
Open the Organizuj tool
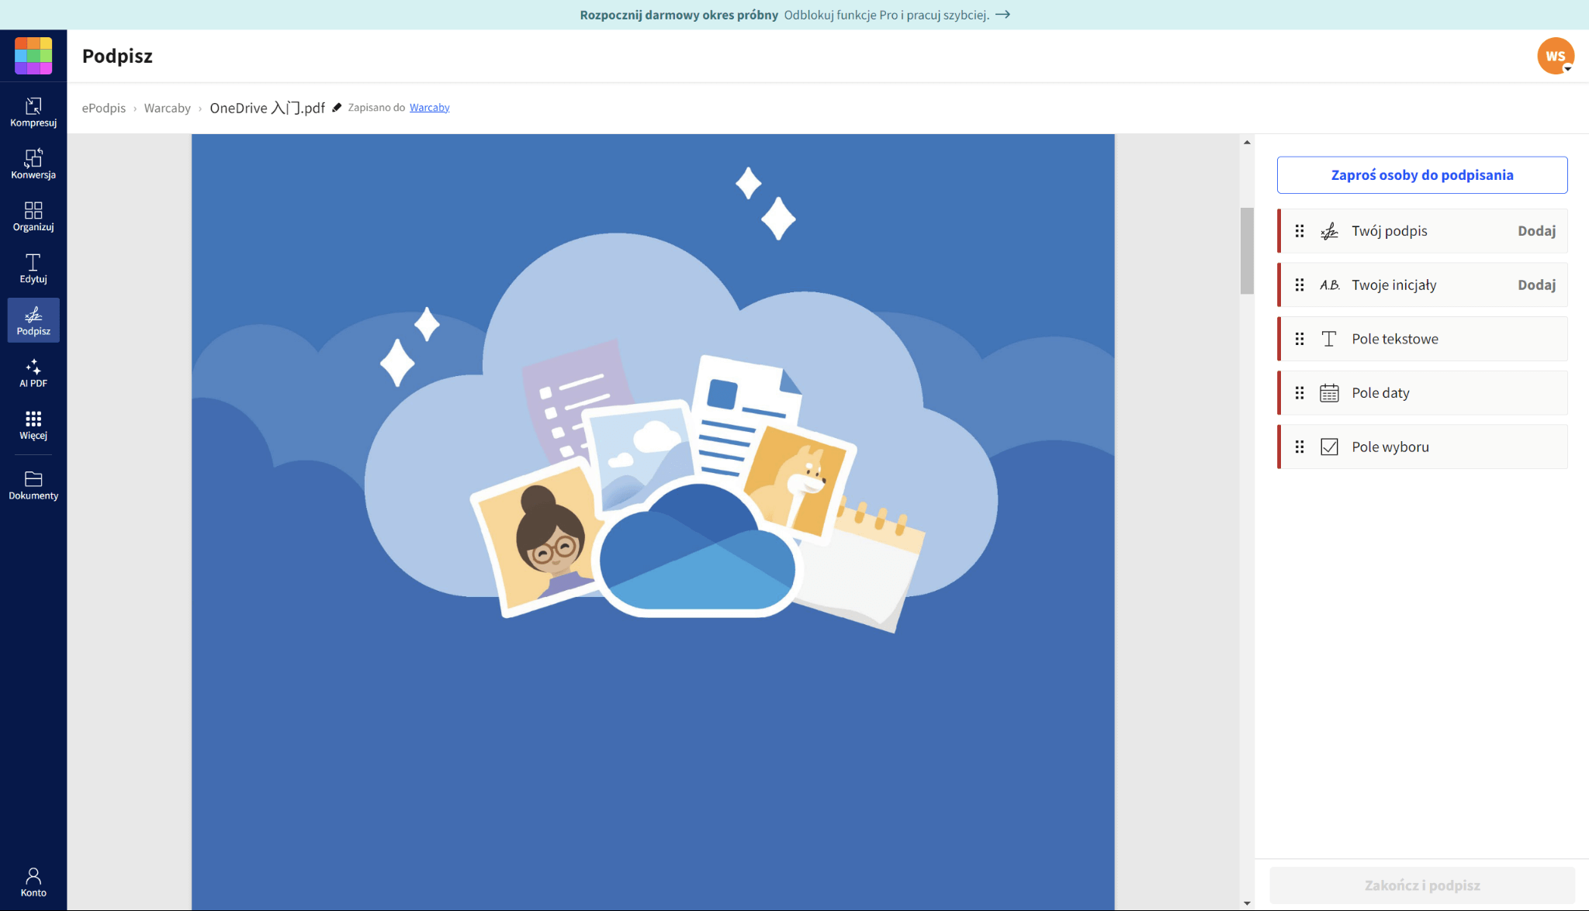click(x=33, y=216)
